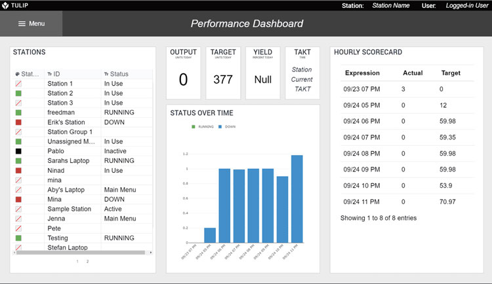Select the 09/24 05 PM scorecard row

tap(407, 105)
